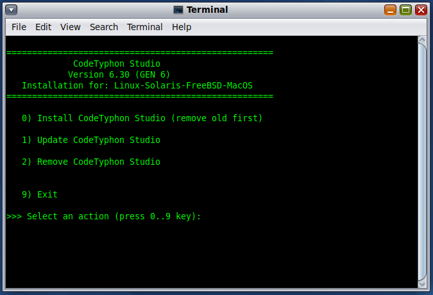Click the vertical scrollbar track

pos(422,162)
